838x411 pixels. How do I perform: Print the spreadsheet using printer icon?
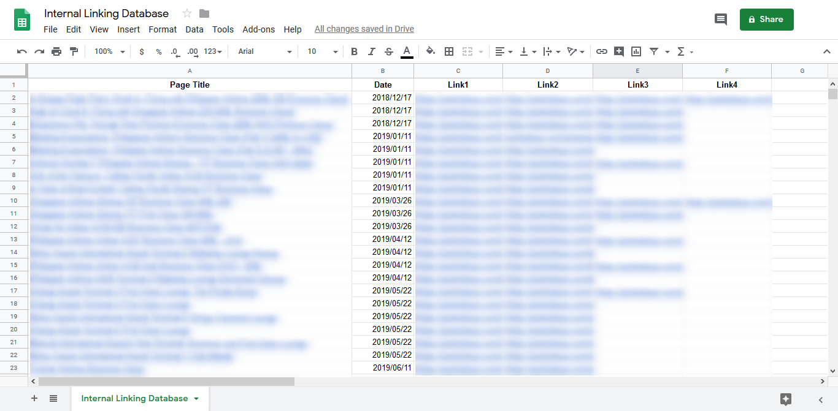click(56, 51)
